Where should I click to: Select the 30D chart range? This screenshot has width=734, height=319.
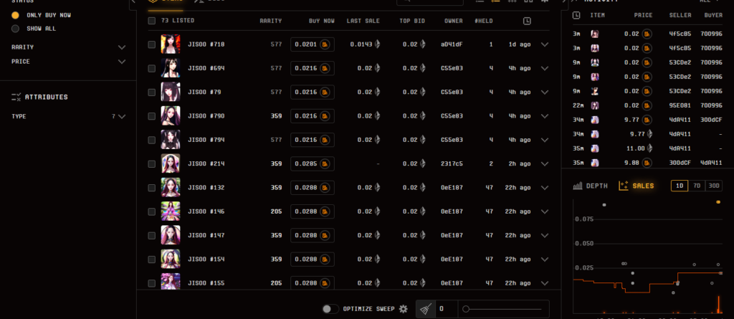(714, 186)
